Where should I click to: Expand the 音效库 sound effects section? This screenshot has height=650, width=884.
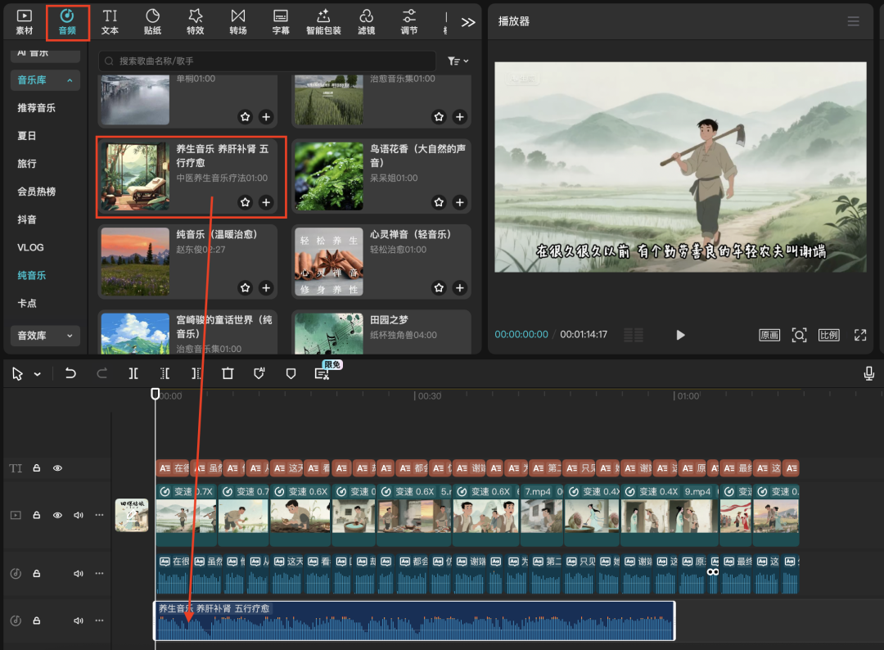point(70,335)
